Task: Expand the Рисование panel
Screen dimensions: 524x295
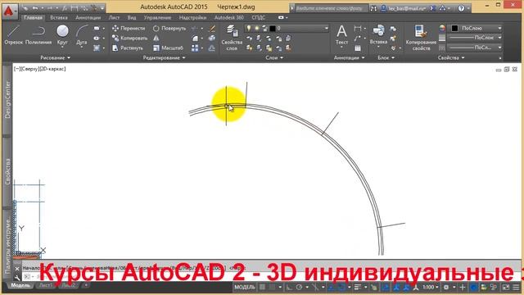Action: [55, 58]
